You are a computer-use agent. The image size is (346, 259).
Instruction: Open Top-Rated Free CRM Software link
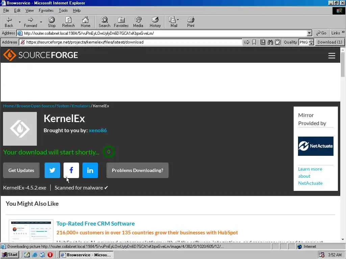point(96,224)
